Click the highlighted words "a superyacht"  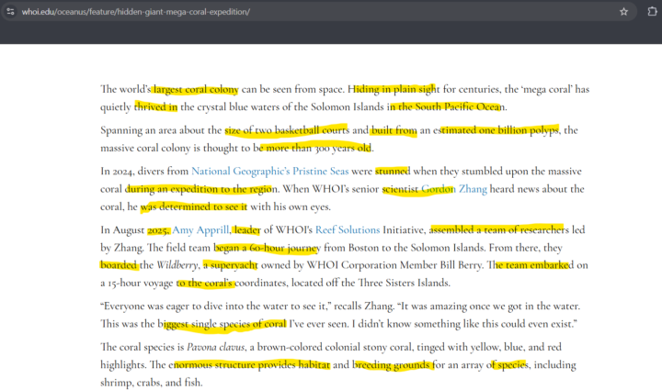231,265
